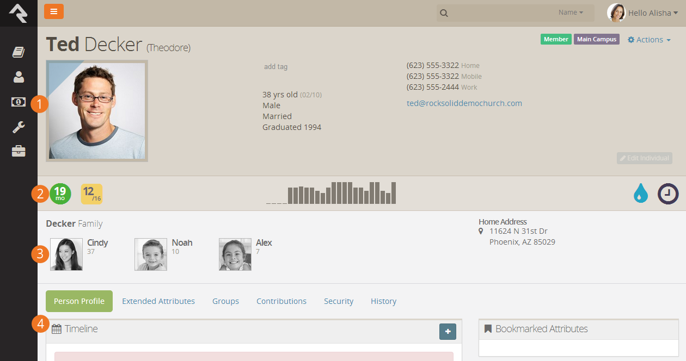This screenshot has width=686, height=361.
Task: Open Alex's family member name
Action: click(264, 243)
